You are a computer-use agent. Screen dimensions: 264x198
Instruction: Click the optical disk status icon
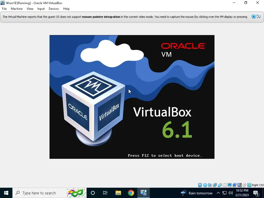(205, 185)
